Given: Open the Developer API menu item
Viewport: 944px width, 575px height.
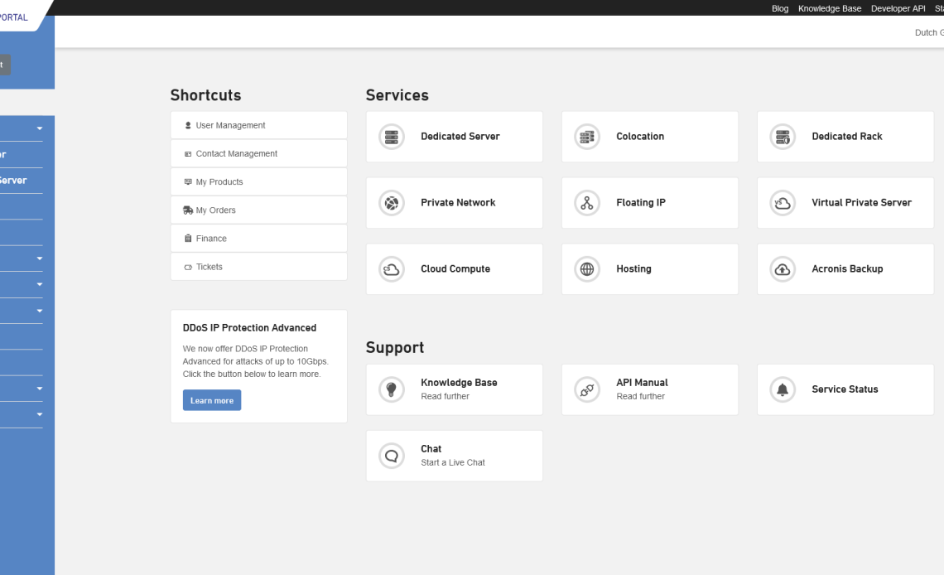Looking at the screenshot, I should (x=898, y=8).
